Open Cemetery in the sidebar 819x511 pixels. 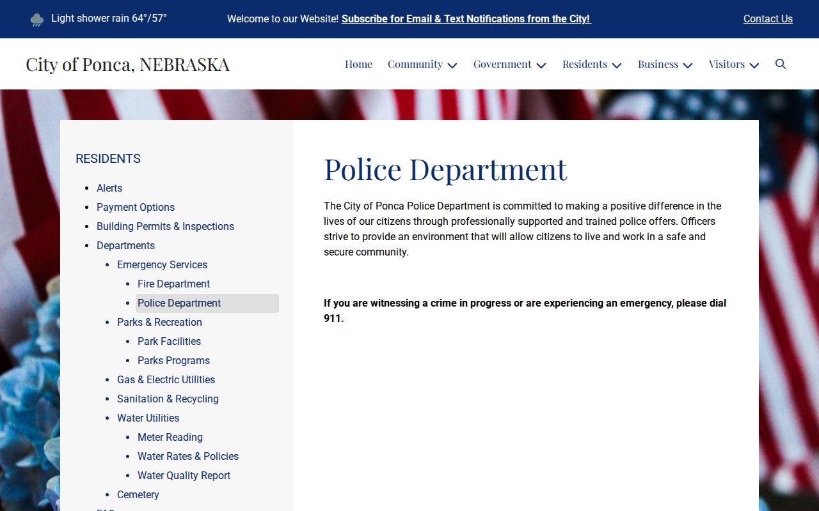pyautogui.click(x=138, y=494)
